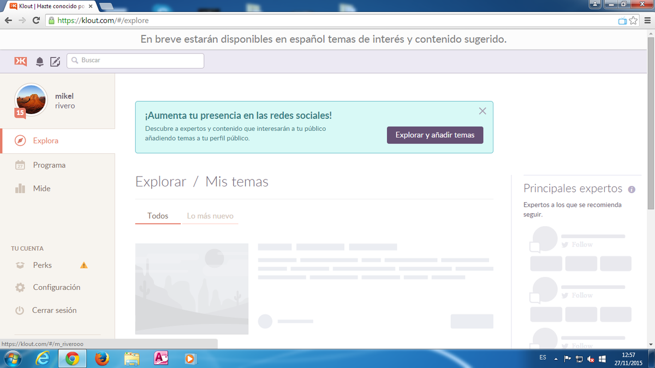
Task: Launch Internet Explorer from taskbar
Action: click(x=43, y=359)
